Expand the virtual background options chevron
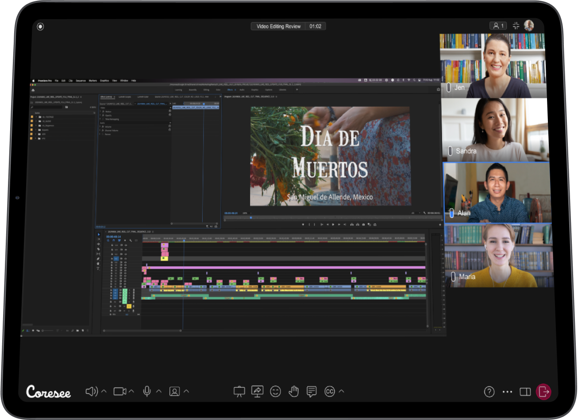This screenshot has width=578, height=420. click(x=186, y=391)
